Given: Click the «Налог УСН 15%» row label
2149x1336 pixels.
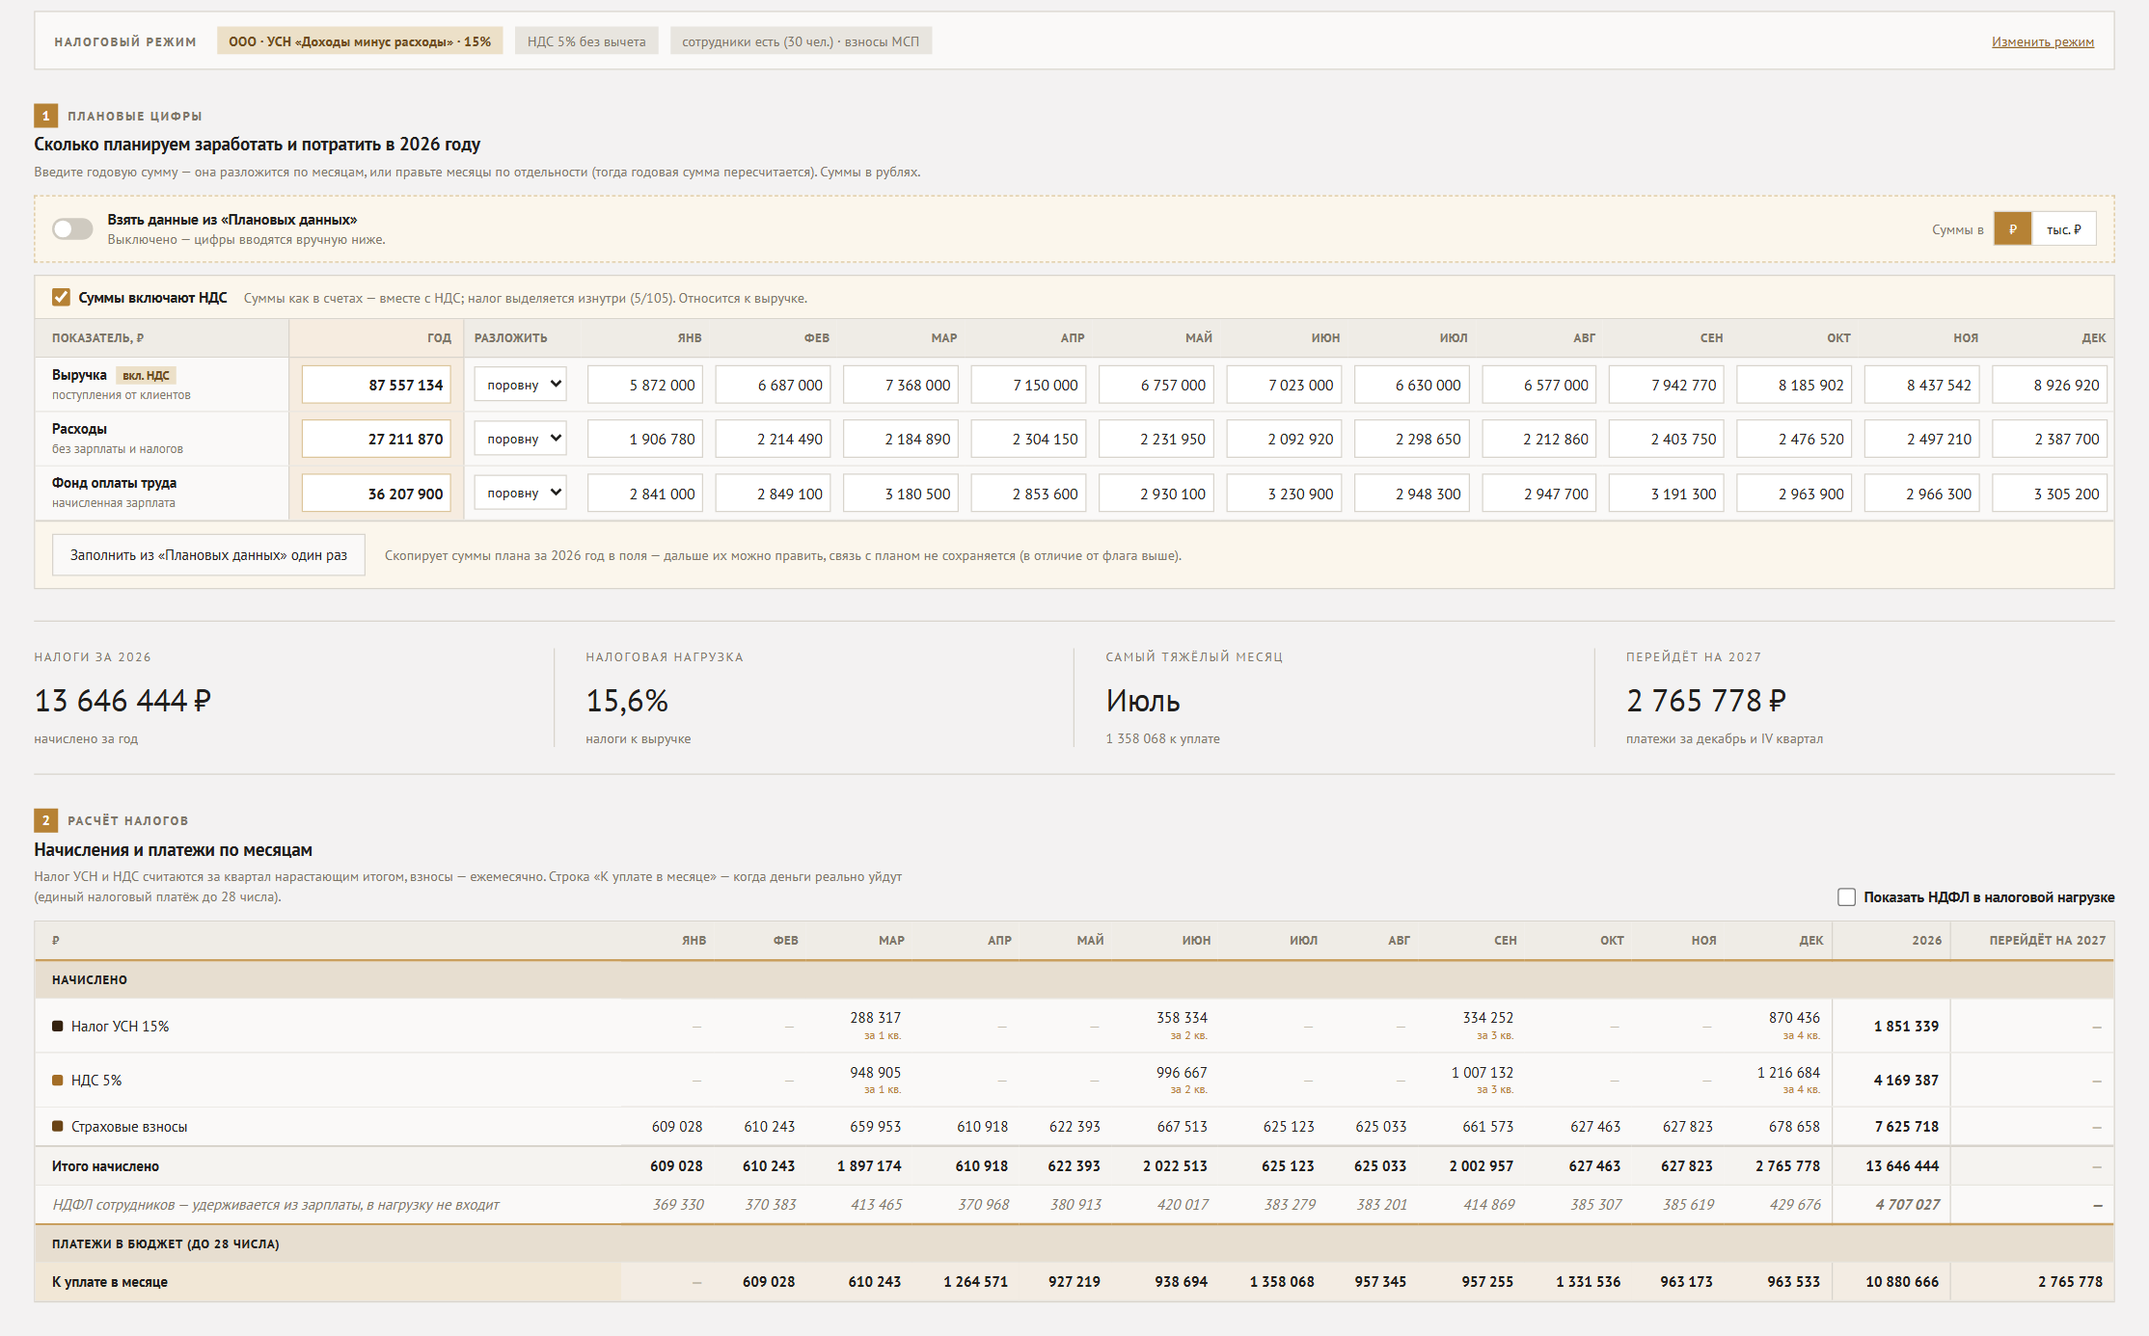Looking at the screenshot, I should [x=120, y=1027].
